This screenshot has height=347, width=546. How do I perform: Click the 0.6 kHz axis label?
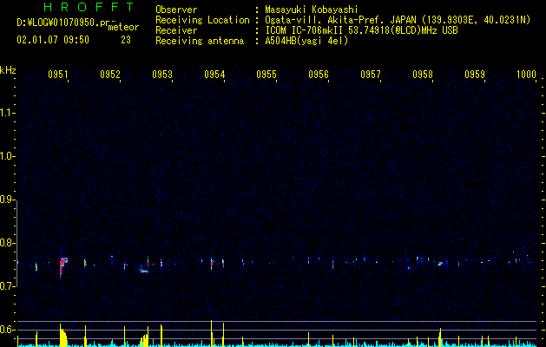pos(7,330)
